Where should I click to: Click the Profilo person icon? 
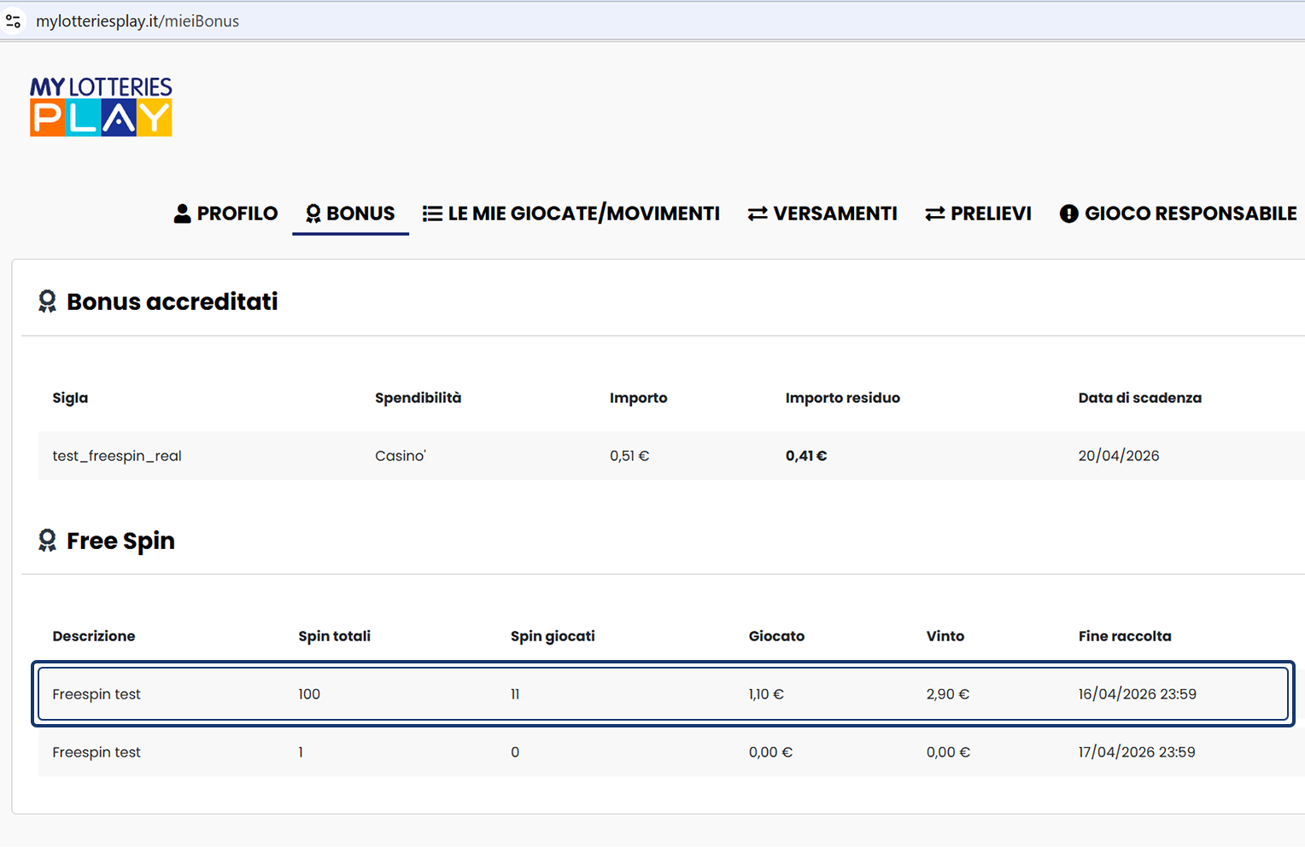182,213
